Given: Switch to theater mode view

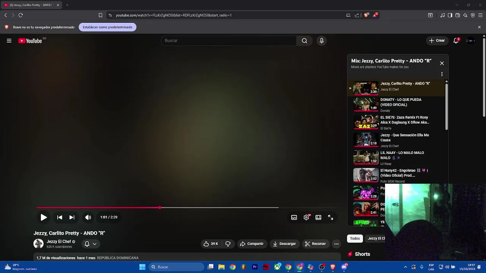Looking at the screenshot, I should click(x=318, y=217).
